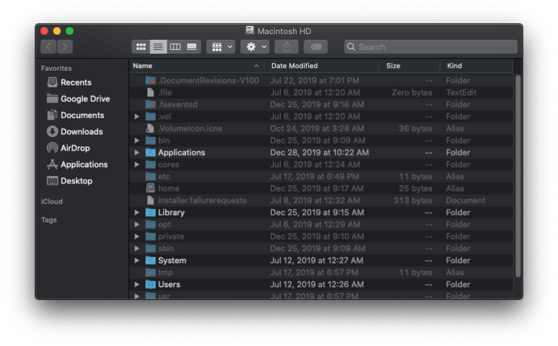Screen dimensions: 558x346
Task: Expand the opt folder
Action: pyautogui.click(x=137, y=225)
